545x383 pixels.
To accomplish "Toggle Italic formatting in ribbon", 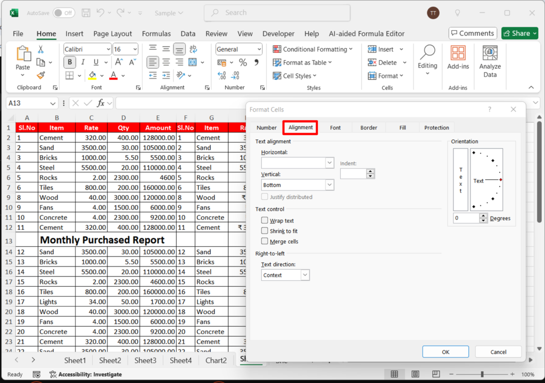I will pos(82,62).
